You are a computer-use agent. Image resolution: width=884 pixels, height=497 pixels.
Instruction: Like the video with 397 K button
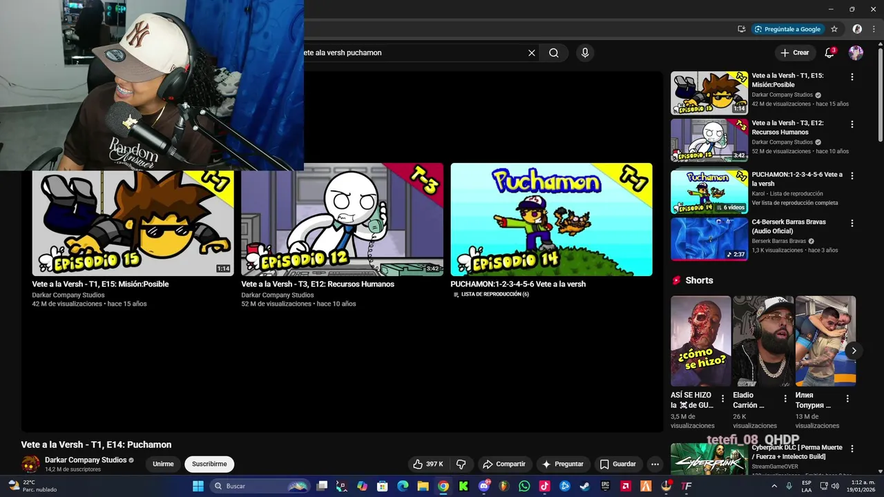428,464
